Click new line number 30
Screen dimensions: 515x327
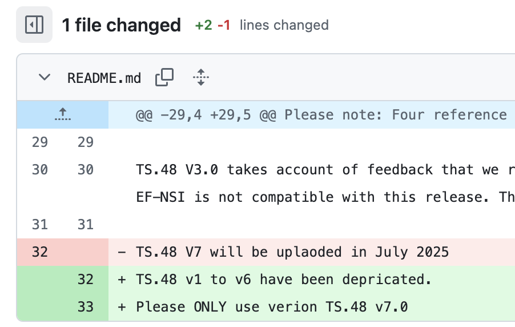pyautogui.click(x=86, y=170)
